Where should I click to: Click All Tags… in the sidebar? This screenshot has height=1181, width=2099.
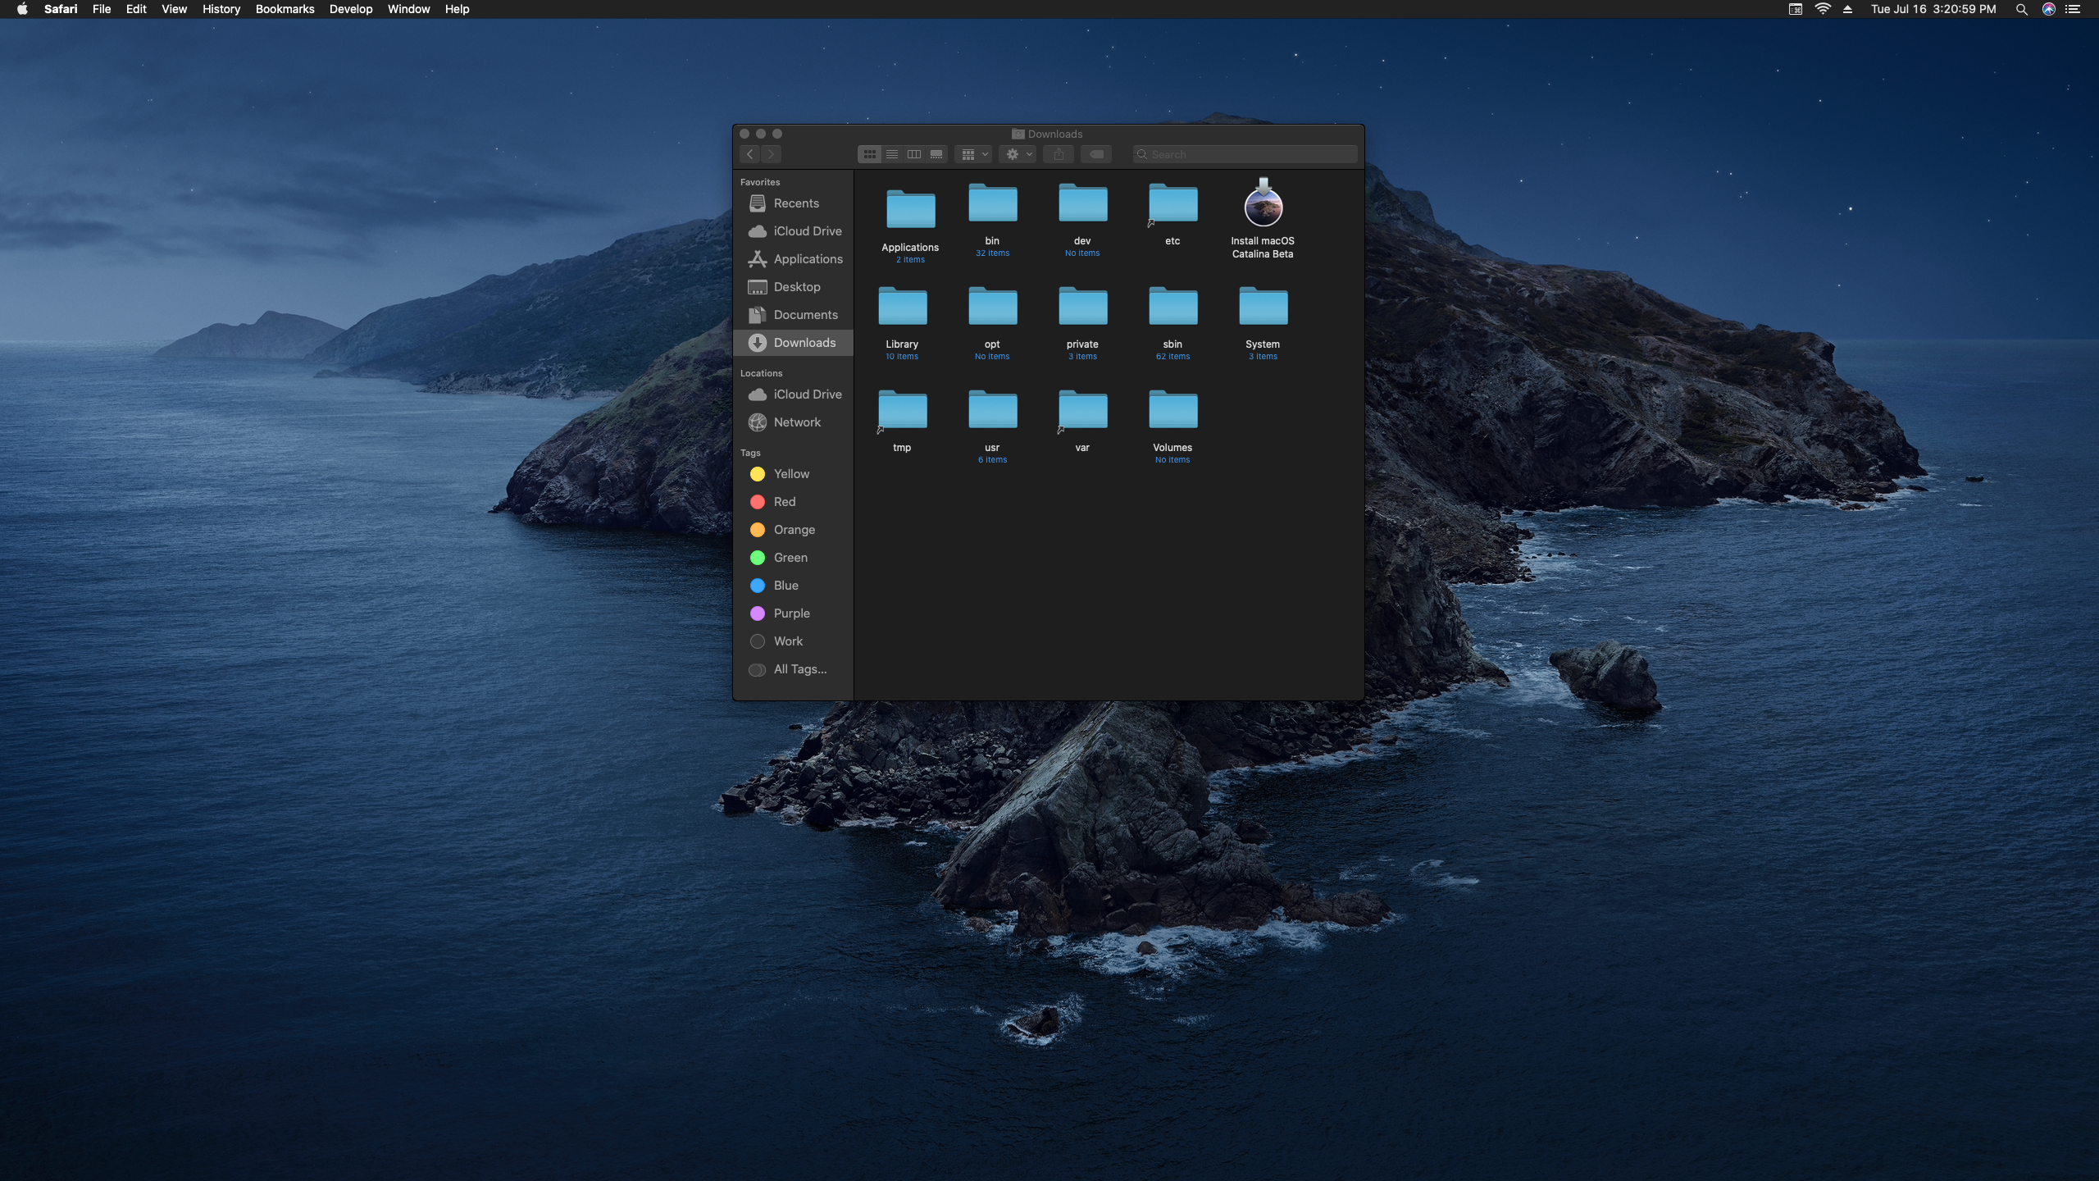(x=799, y=669)
